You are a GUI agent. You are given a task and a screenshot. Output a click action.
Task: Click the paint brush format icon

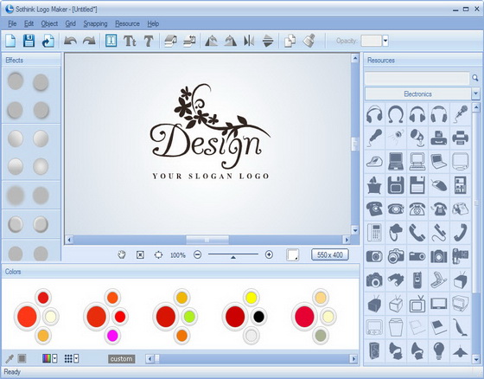309,41
